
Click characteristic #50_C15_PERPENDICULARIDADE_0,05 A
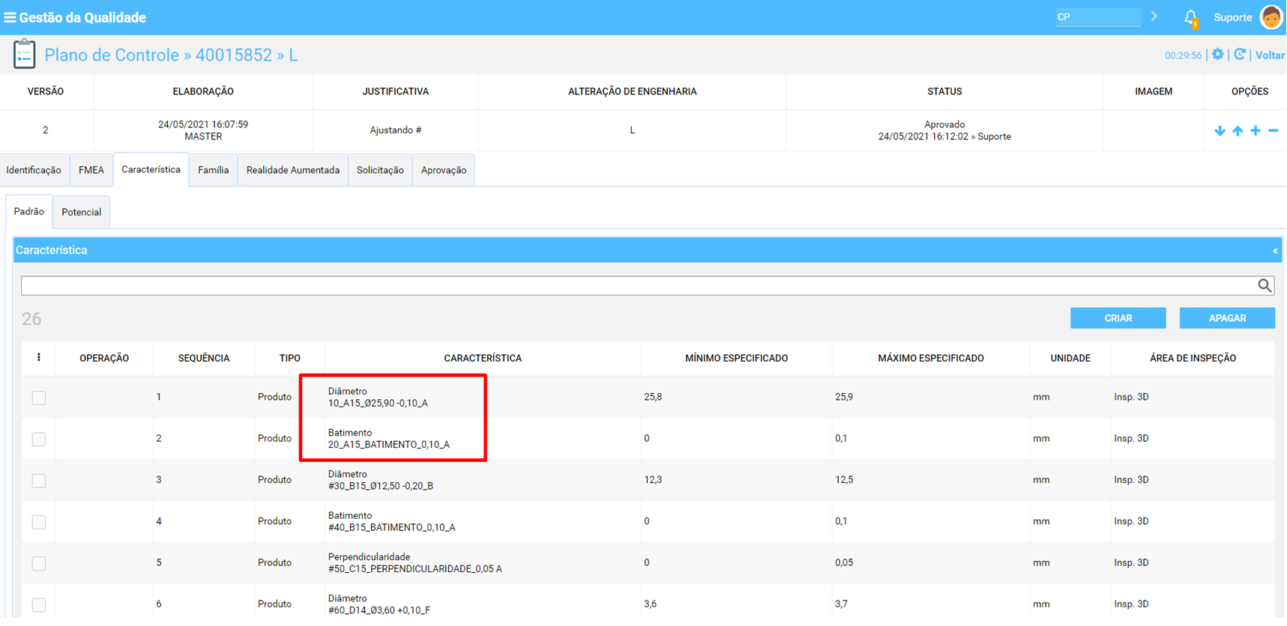415,569
